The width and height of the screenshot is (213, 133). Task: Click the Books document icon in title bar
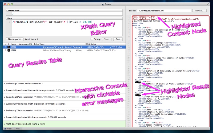click(x=103, y=4)
